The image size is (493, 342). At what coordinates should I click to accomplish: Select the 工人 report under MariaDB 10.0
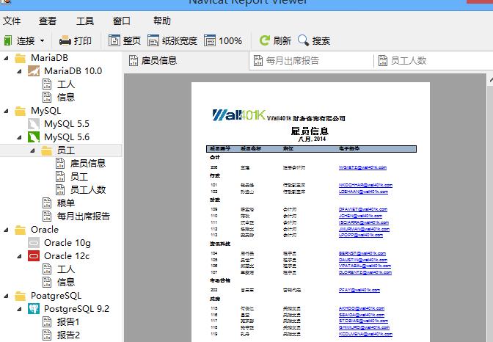[66, 84]
